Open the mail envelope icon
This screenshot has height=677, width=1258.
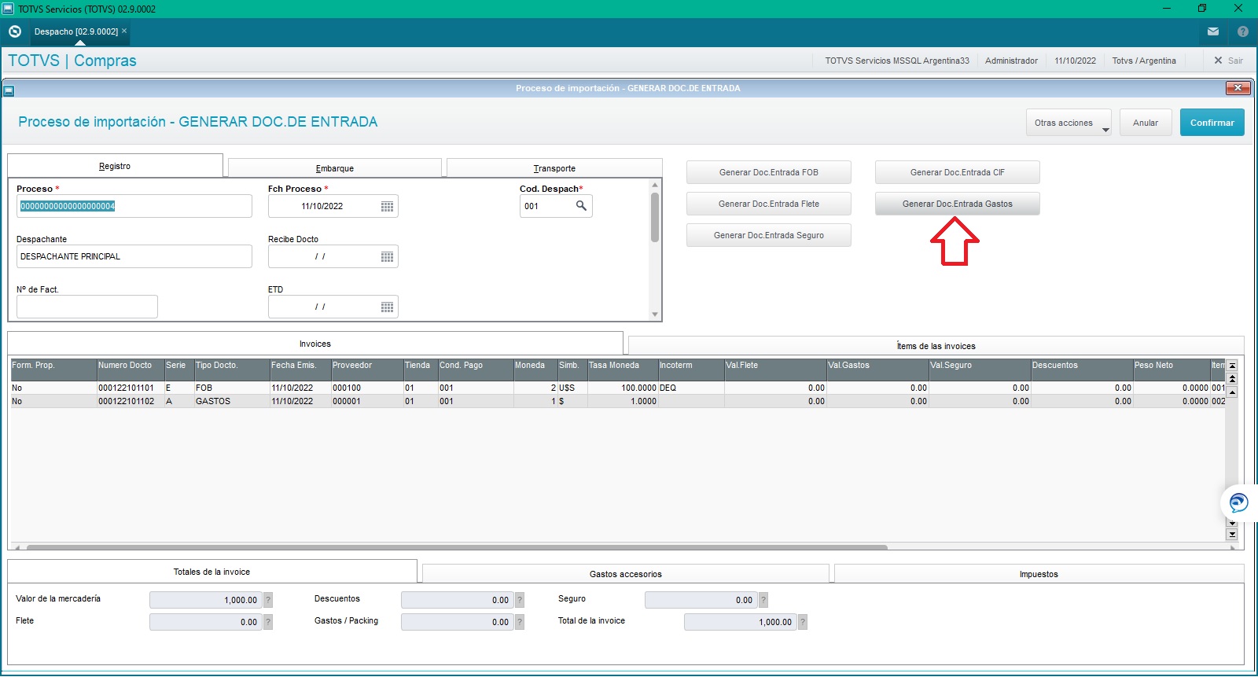1213,32
